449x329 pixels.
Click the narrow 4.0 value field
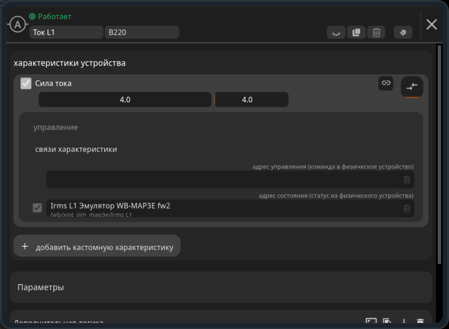pos(251,100)
